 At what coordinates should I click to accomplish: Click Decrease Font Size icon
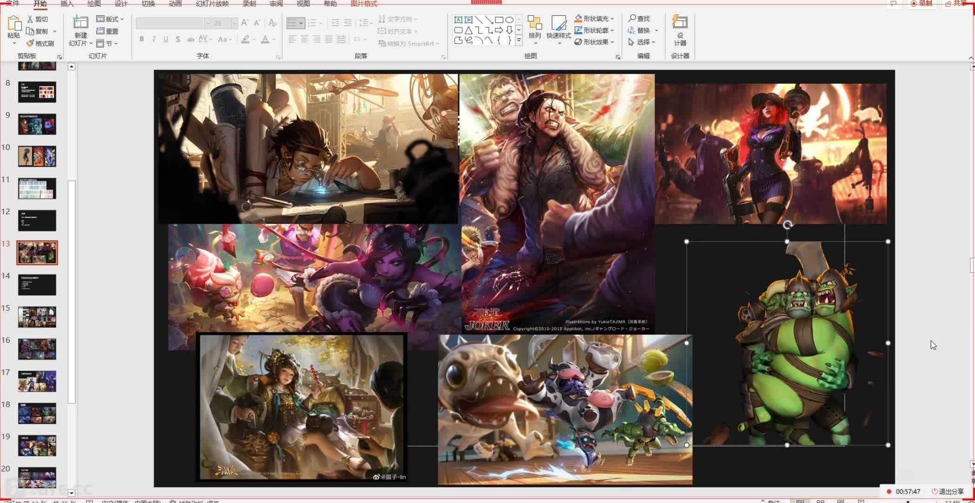[x=257, y=23]
